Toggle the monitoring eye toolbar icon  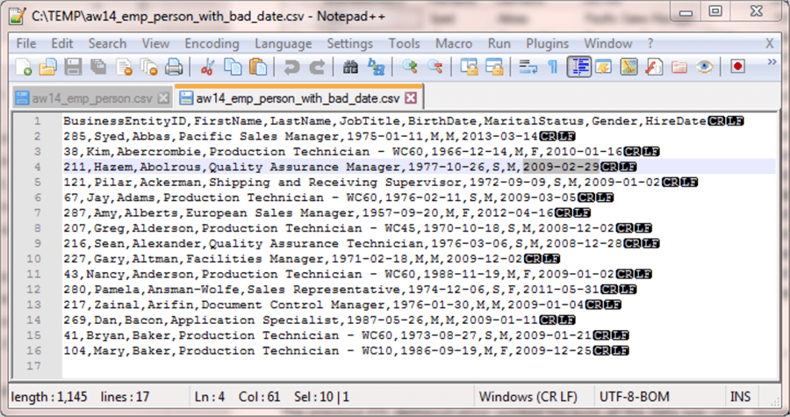[x=704, y=67]
